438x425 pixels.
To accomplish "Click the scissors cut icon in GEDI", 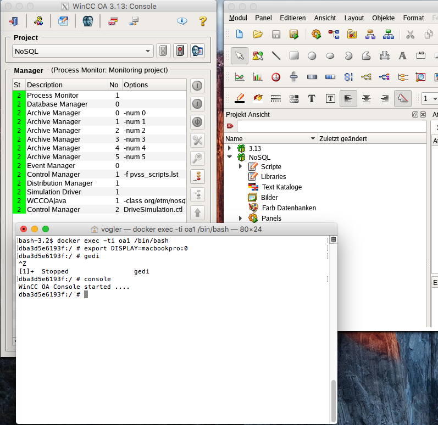I will [410, 35].
